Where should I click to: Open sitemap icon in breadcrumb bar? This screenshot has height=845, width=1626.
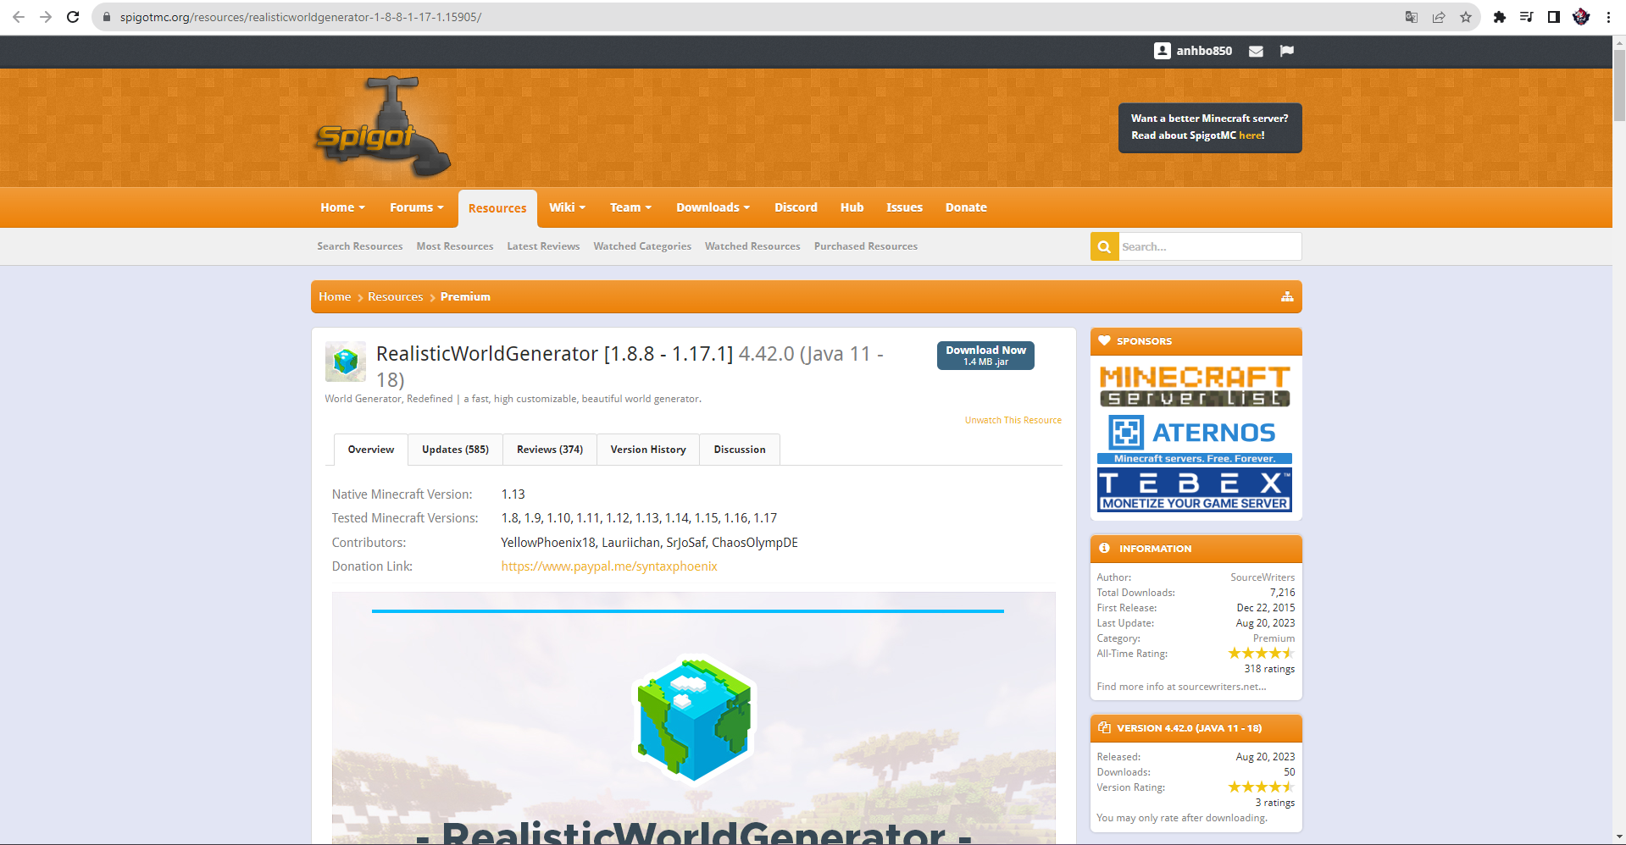click(1287, 296)
